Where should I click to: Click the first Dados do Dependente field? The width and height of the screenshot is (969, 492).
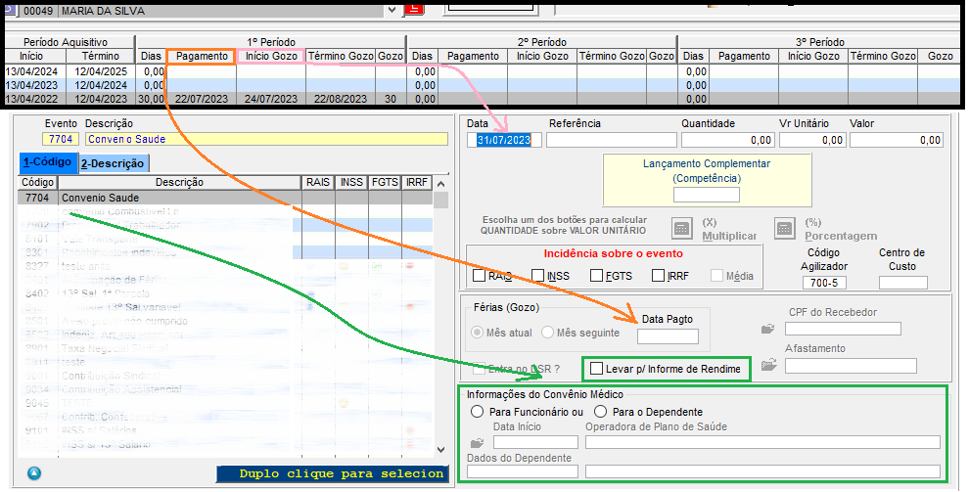click(x=523, y=471)
